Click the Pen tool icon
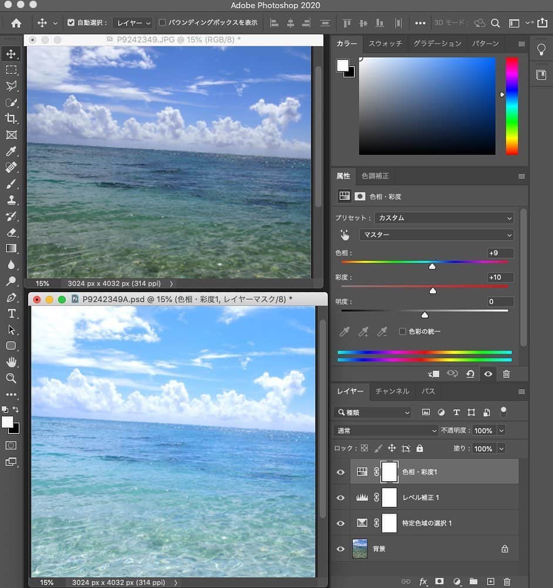553x588 pixels. click(x=11, y=298)
